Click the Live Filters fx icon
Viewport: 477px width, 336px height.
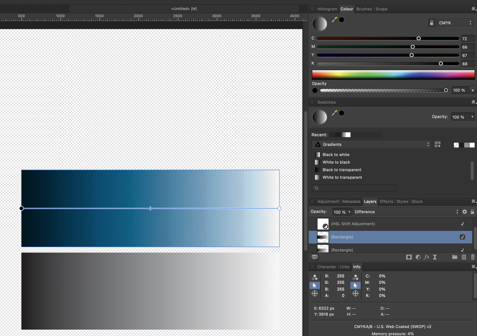(x=426, y=257)
